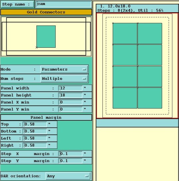Select the Panel width input field
Screen dimensions: 179x181
point(71,88)
